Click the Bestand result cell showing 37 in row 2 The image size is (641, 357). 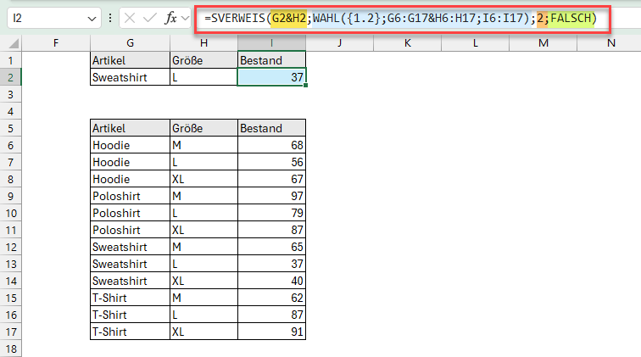click(272, 77)
